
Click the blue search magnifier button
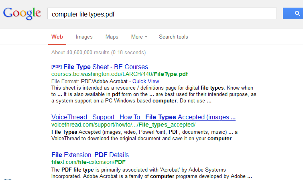(x=293, y=14)
